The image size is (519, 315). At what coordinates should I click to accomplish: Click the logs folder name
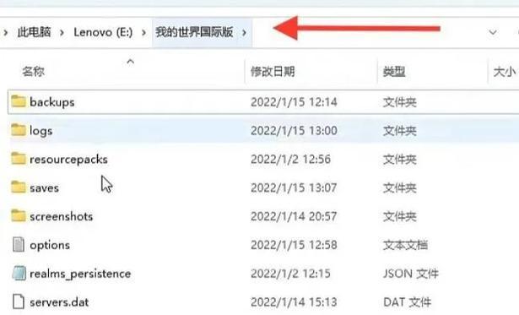click(41, 131)
